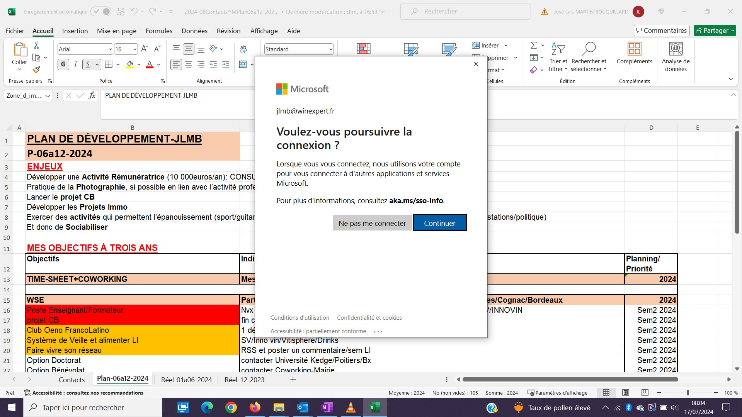The width and height of the screenshot is (742, 417).
Task: Collapse the ribbon with the chevron
Action: click(731, 79)
